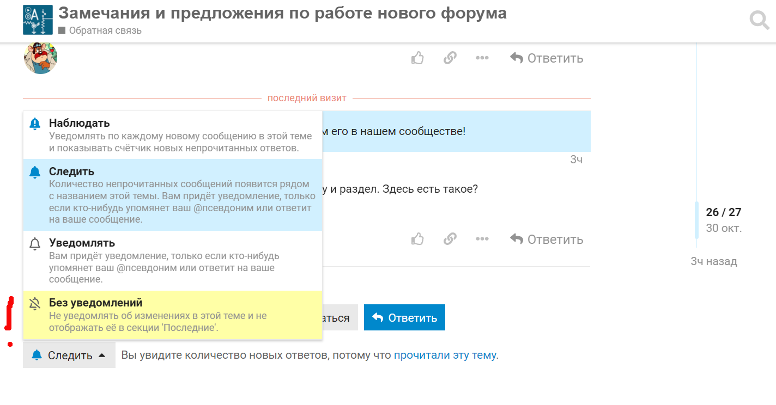Open the user avatar profile picture
The width and height of the screenshot is (776, 405).
coord(40,58)
